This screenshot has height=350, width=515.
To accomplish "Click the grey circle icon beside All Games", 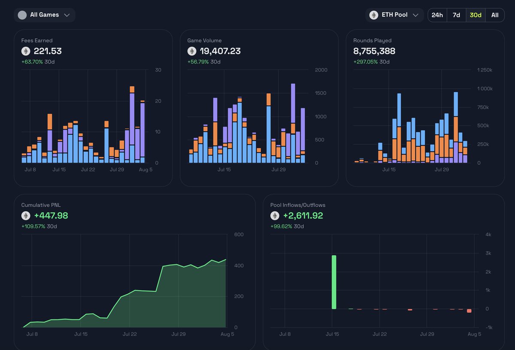I will point(22,15).
